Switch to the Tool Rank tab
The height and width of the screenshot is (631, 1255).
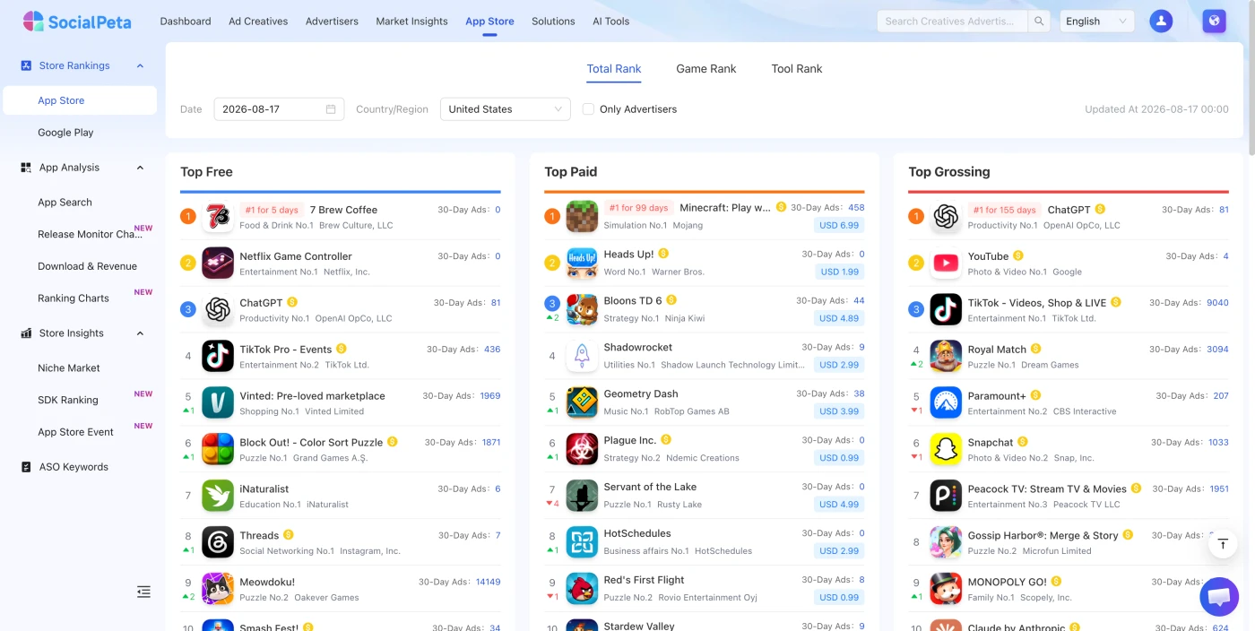pos(797,69)
